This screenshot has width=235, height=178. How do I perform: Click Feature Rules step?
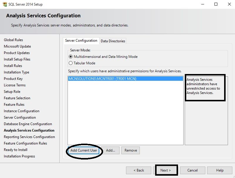pos(14,105)
